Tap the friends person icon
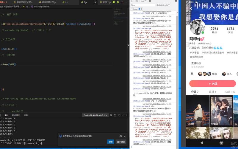 192,74
